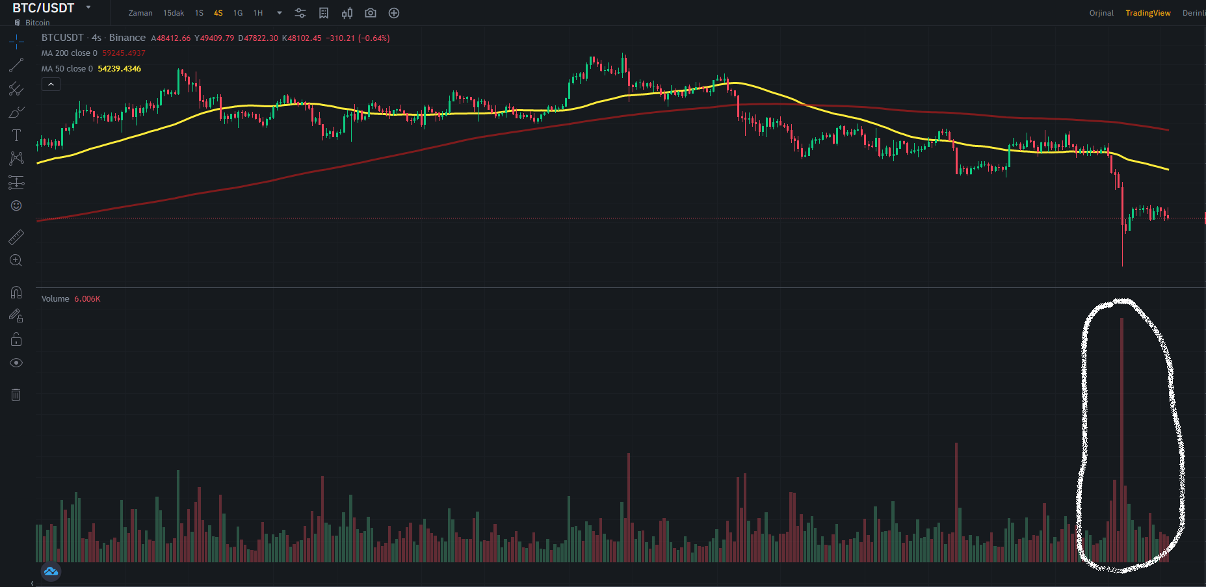Open chart settings sliders icon
The image size is (1206, 587).
click(x=300, y=13)
